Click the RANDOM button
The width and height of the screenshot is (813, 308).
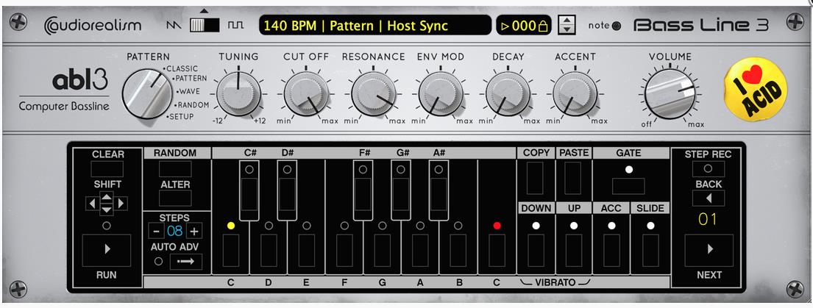[x=175, y=169]
